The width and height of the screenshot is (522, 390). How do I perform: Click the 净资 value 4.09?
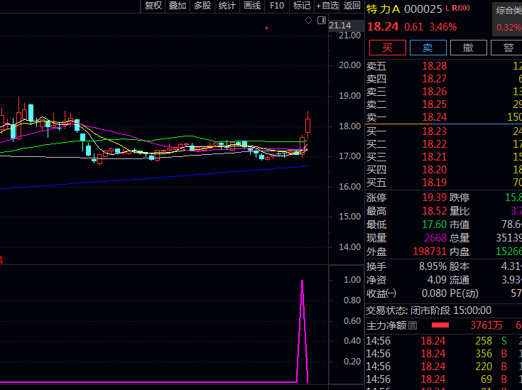click(x=437, y=280)
